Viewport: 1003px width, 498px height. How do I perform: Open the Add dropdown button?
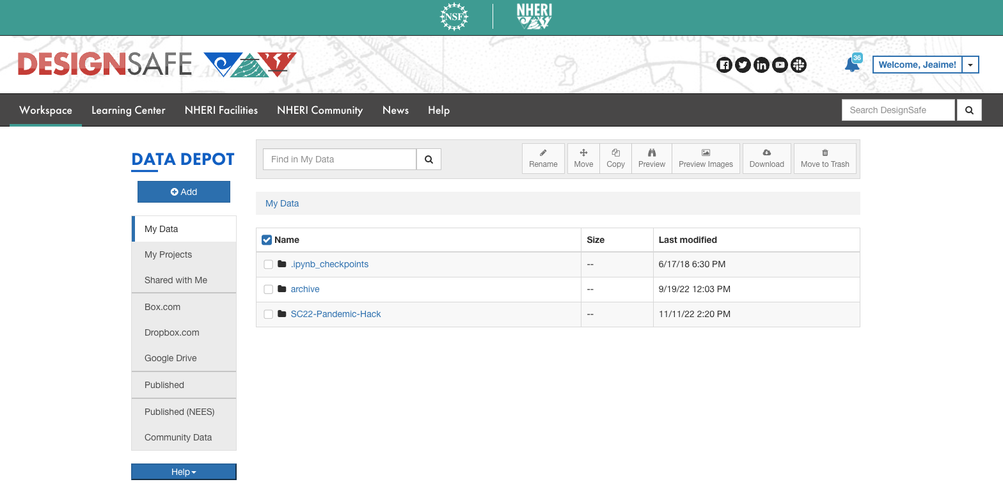tap(184, 192)
